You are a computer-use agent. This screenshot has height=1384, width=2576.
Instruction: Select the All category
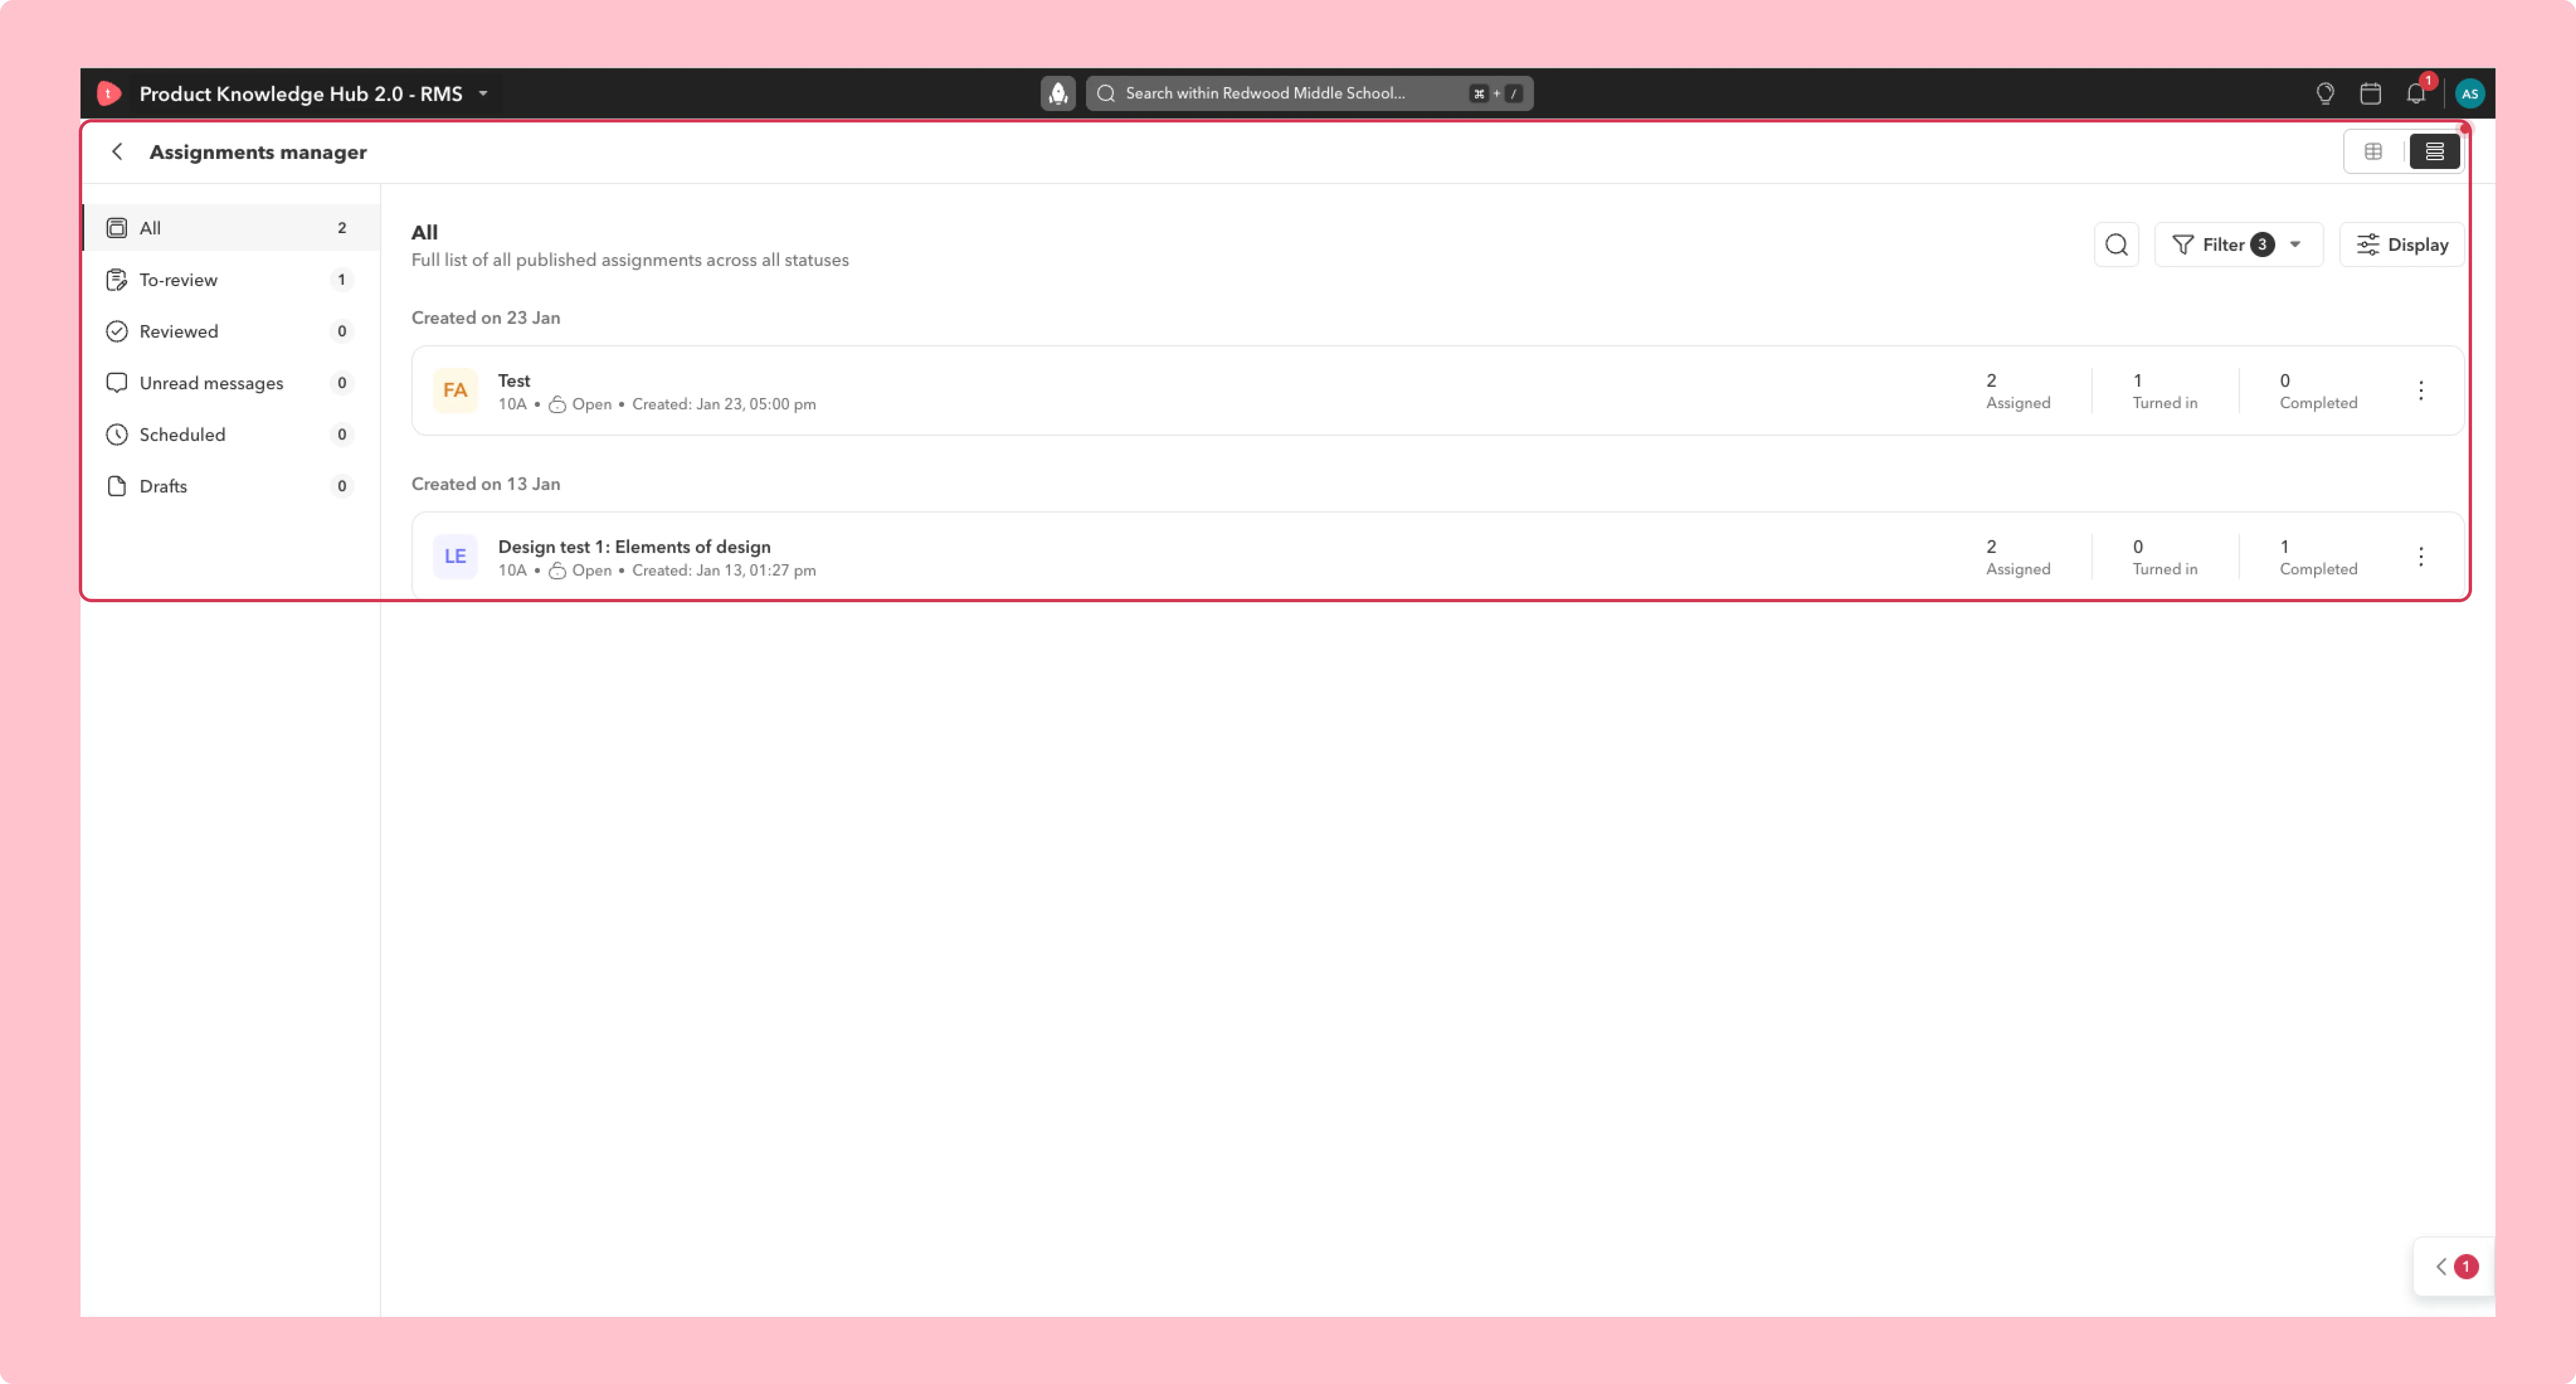tap(230, 228)
